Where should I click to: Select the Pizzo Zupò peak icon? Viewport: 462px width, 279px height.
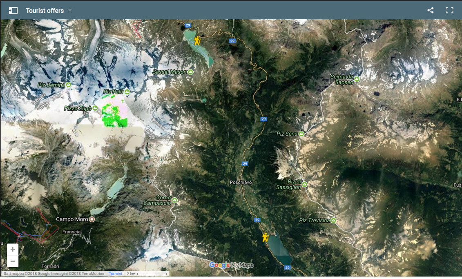coord(95,108)
